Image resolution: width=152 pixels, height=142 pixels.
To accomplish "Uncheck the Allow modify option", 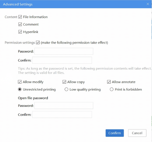I will 20,82.
